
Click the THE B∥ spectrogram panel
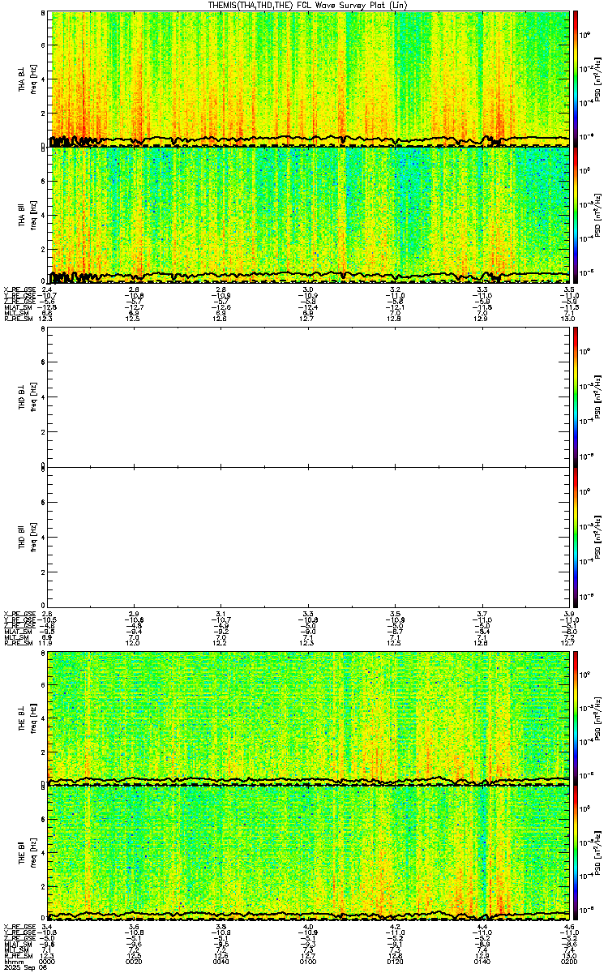click(308, 853)
